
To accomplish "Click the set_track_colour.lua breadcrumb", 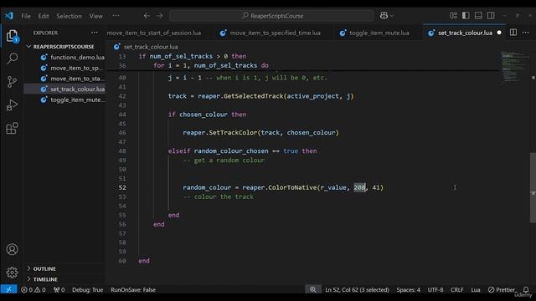I will [x=151, y=47].
